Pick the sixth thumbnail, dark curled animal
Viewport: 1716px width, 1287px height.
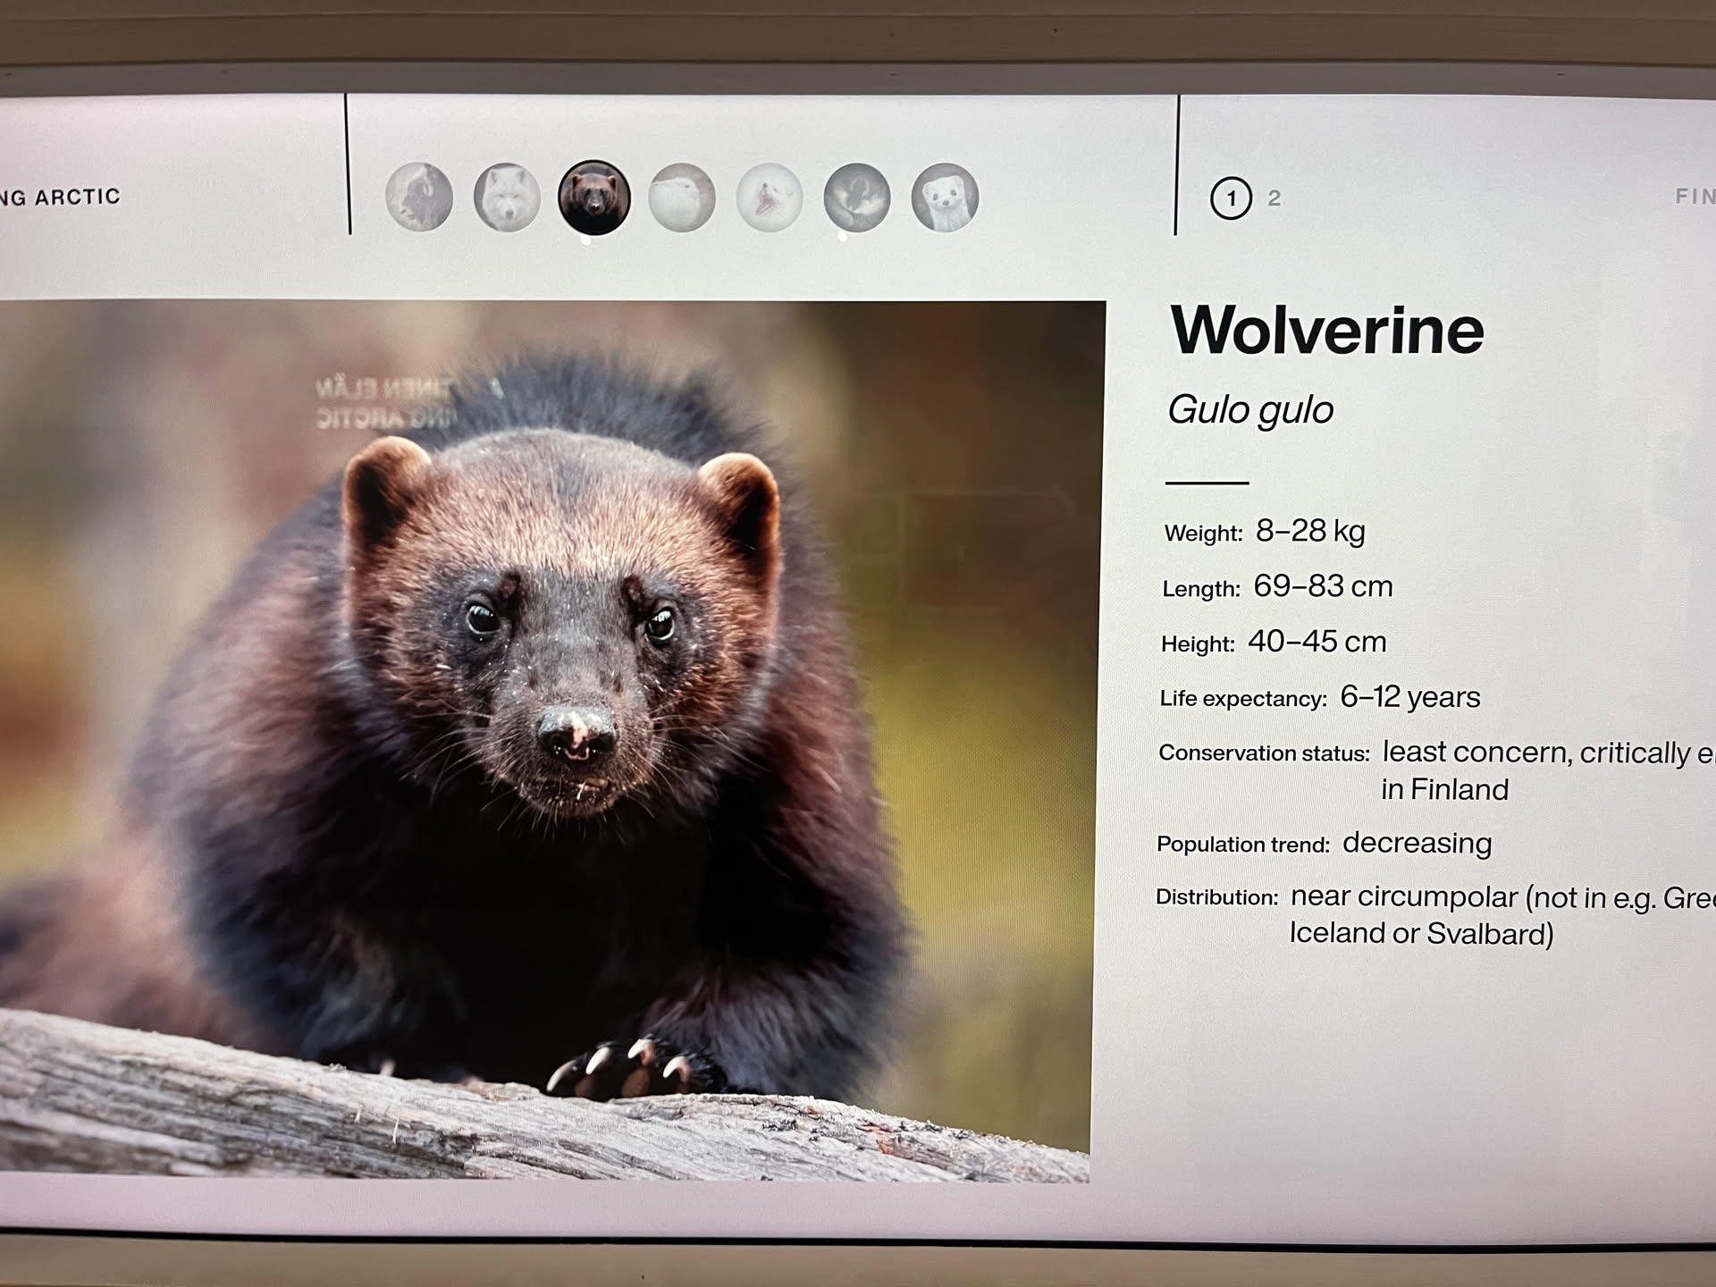(x=856, y=198)
